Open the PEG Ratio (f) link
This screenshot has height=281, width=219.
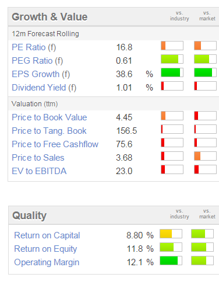[37, 61]
